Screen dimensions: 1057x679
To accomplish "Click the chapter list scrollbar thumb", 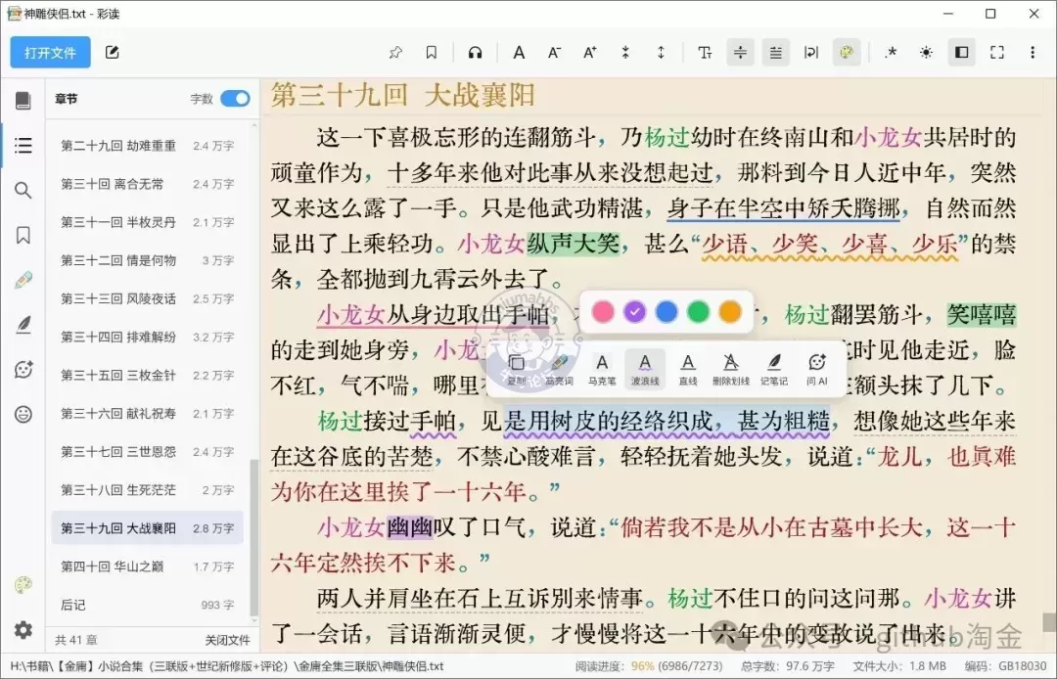I will (x=254, y=537).
